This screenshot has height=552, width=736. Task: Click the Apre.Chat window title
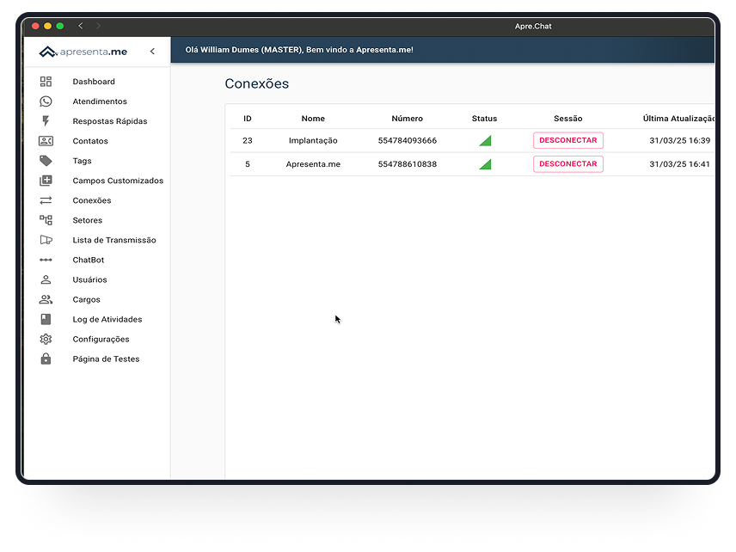point(533,27)
